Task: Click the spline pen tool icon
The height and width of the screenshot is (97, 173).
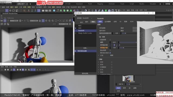Action: 58,11
